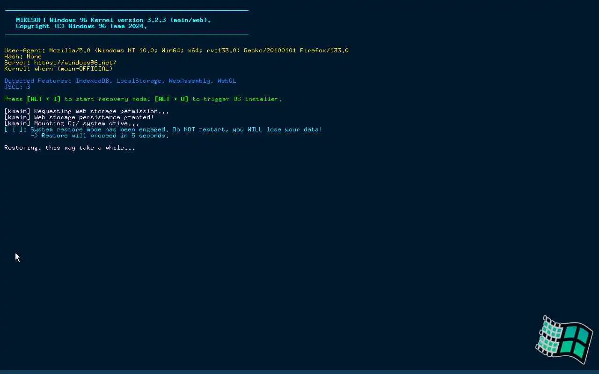Click the 'MIKESOFT Windows 96 Kernel version 3.2.3' line
This screenshot has width=599, height=374.
click(113, 20)
